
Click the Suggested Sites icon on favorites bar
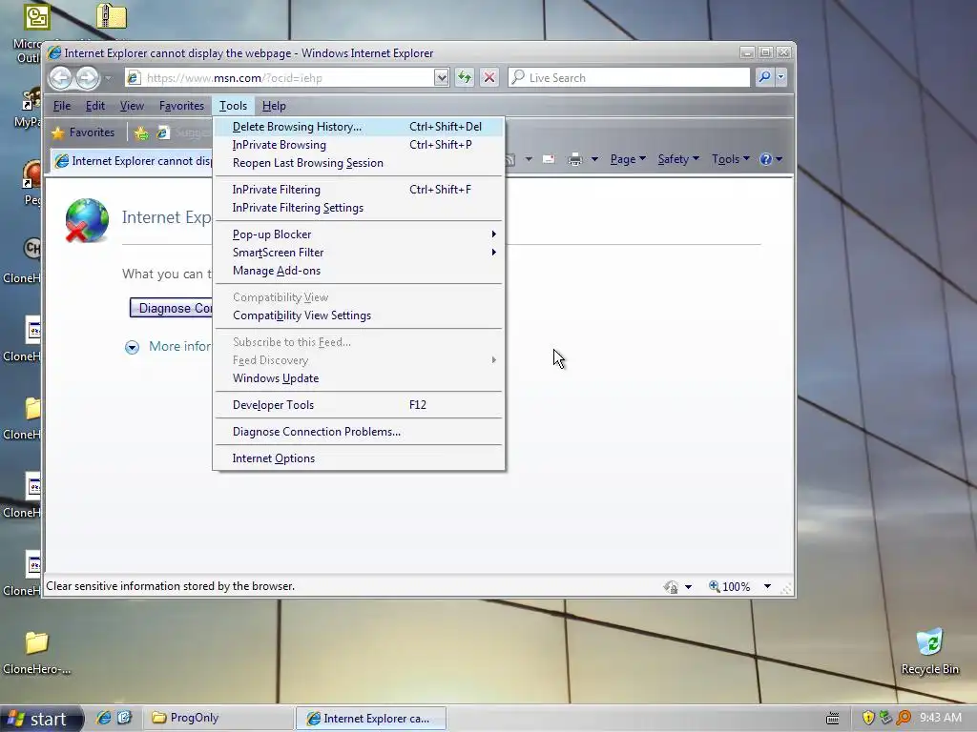coord(163,132)
